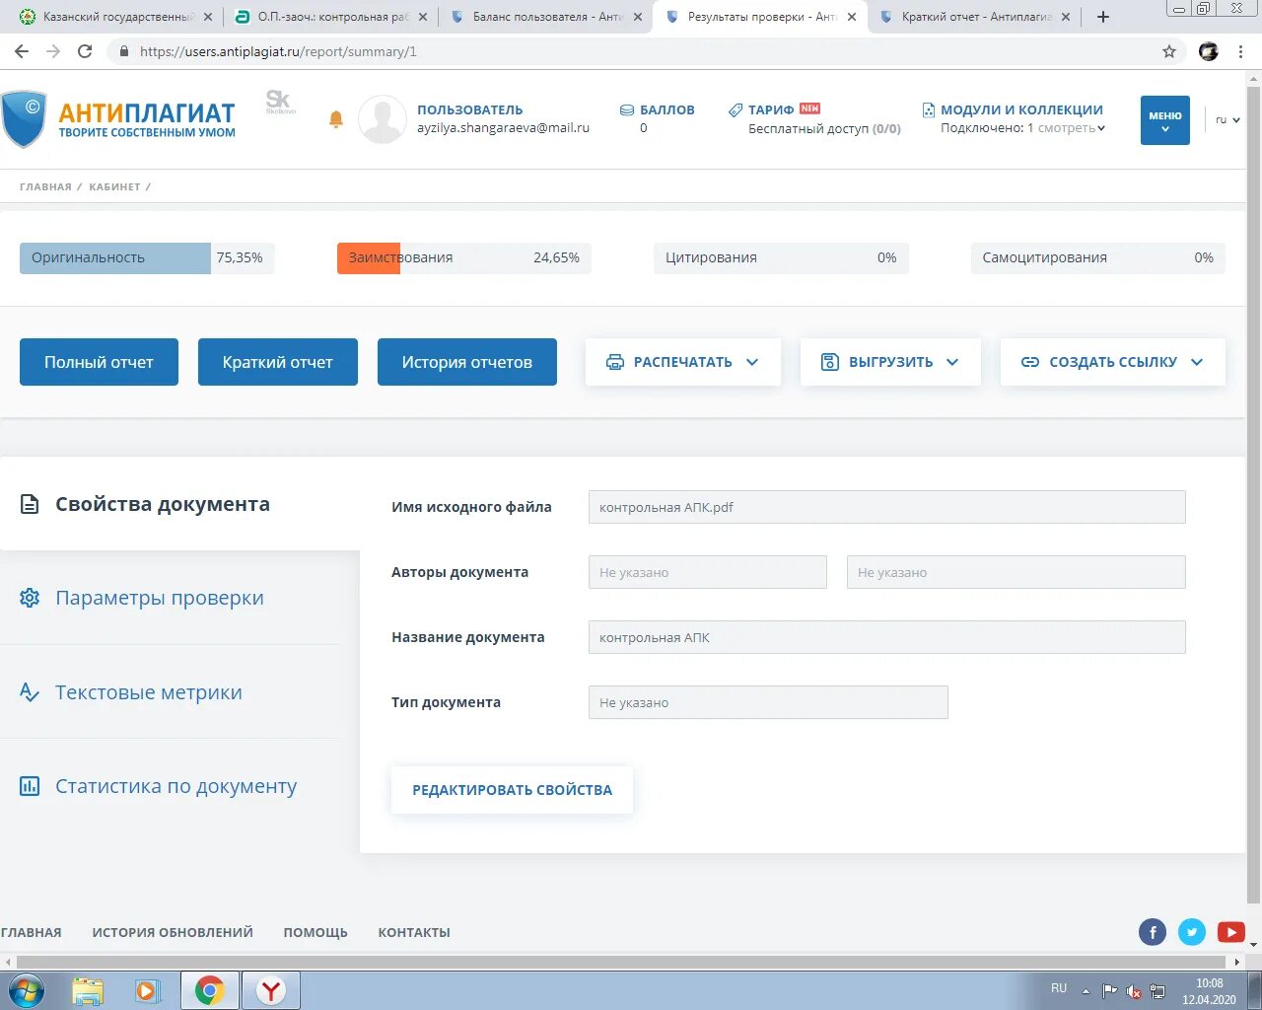Click Цитирования 0% bar
The width and height of the screenshot is (1262, 1010).
tap(781, 257)
